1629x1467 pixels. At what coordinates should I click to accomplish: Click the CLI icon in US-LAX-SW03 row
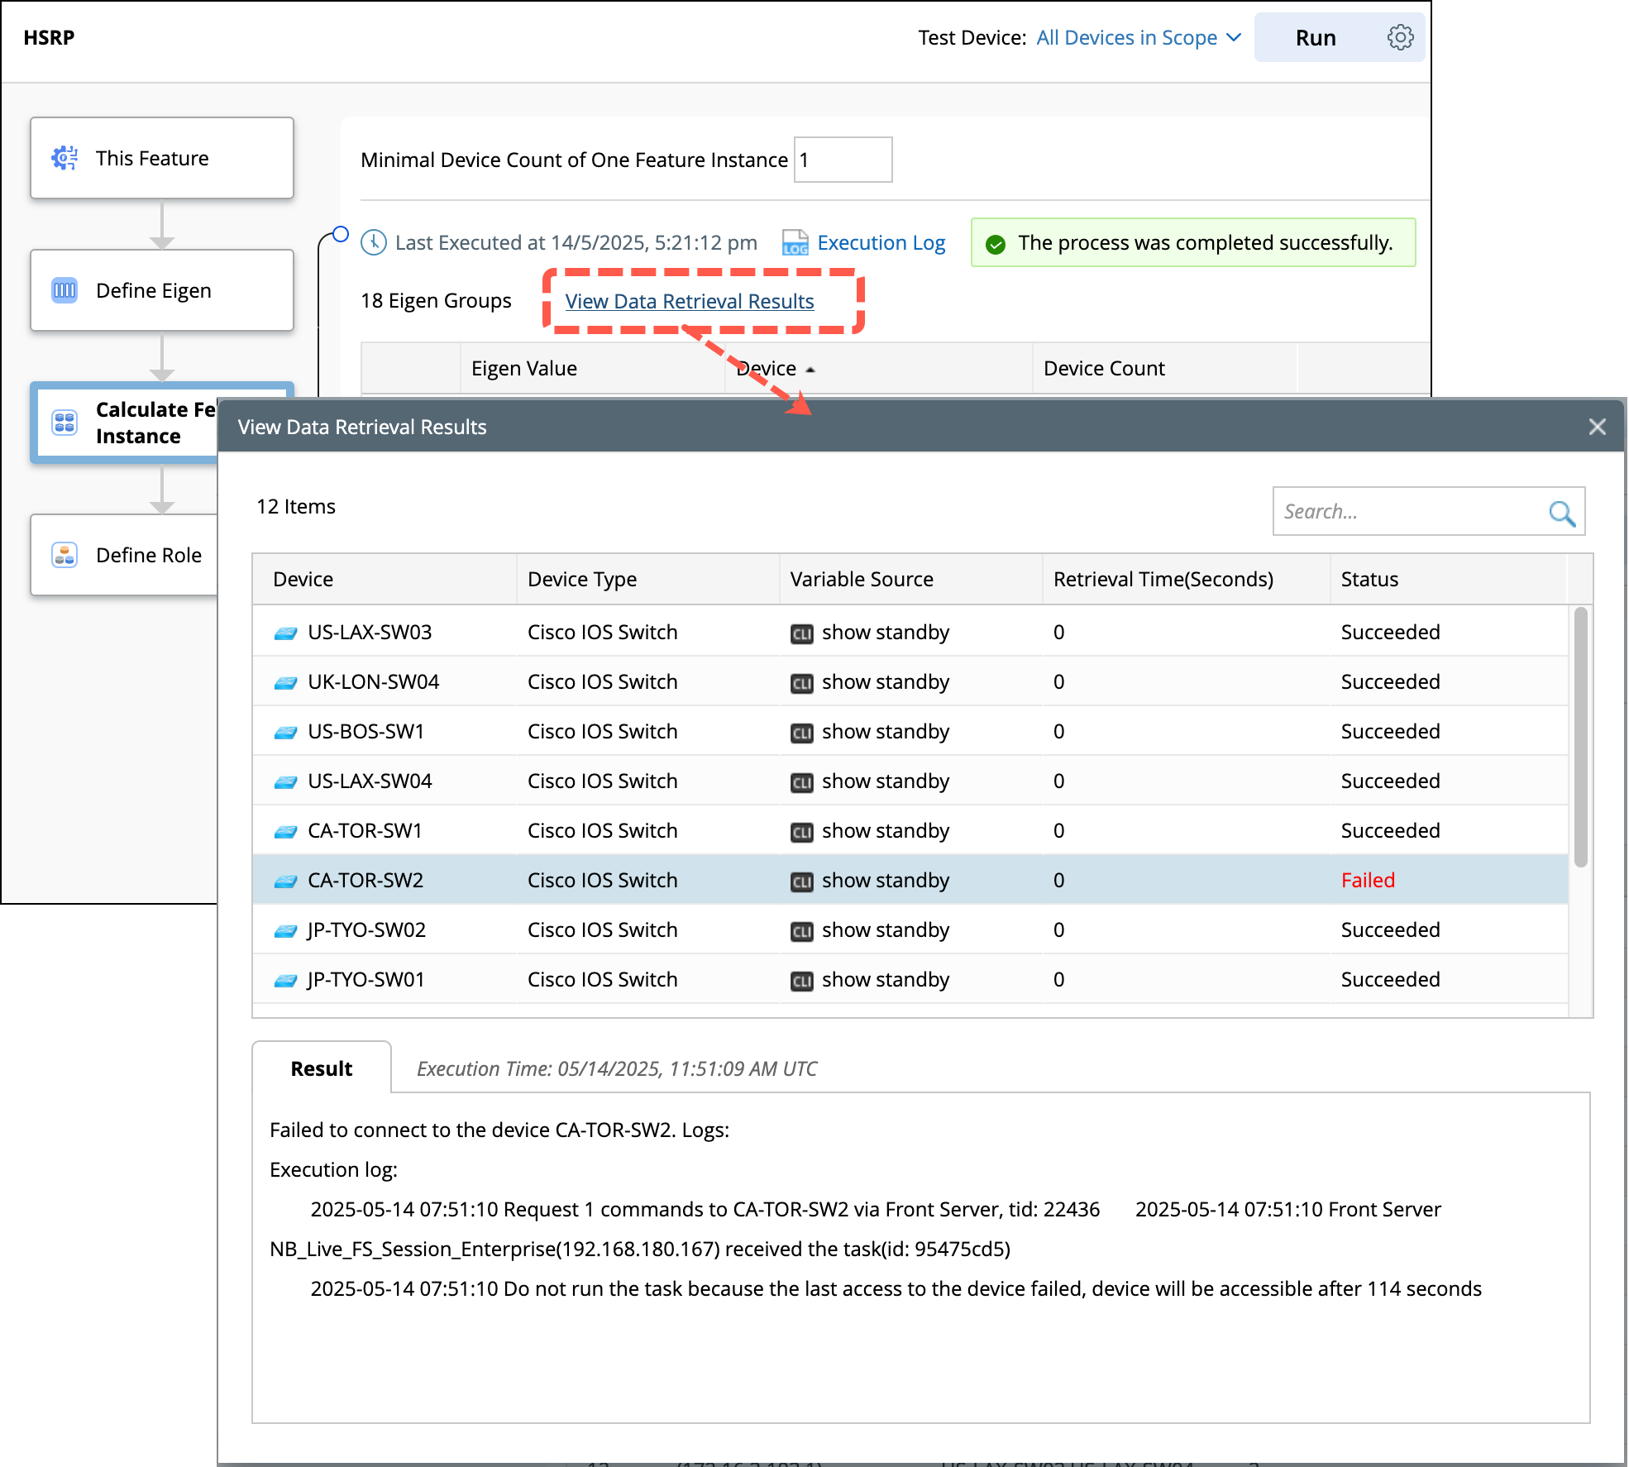[x=801, y=633]
